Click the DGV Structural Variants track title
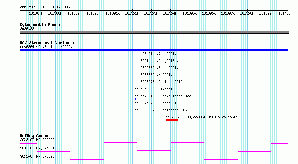298x164 pixels. 47,43
